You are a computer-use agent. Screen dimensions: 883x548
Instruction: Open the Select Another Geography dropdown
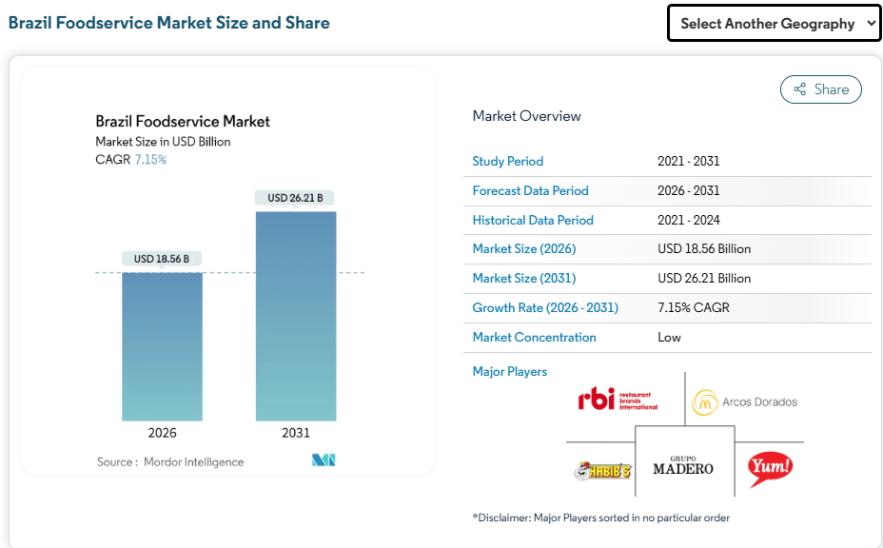tap(775, 24)
